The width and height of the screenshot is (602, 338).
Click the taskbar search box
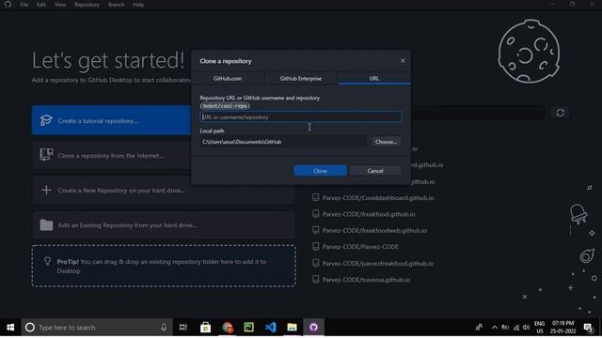[97, 328]
